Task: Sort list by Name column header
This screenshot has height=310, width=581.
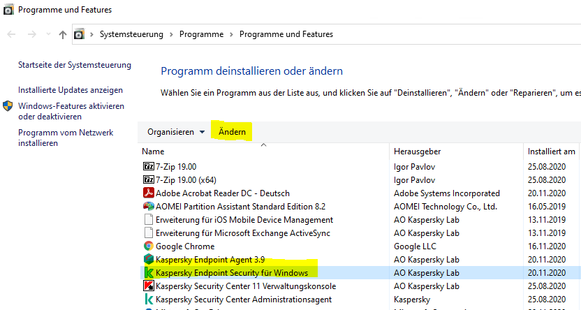Action: click(153, 152)
